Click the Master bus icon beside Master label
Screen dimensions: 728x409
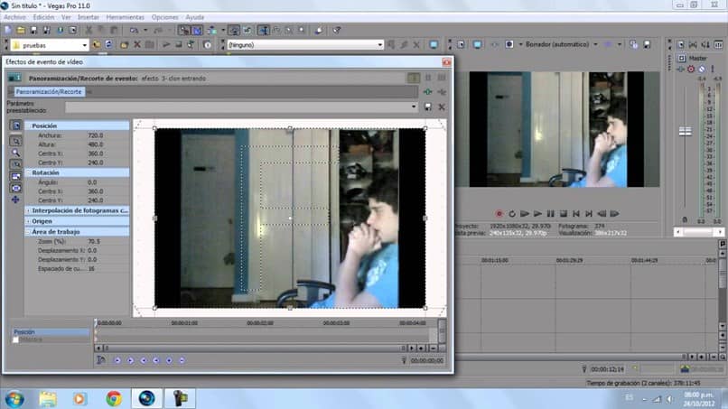point(682,58)
